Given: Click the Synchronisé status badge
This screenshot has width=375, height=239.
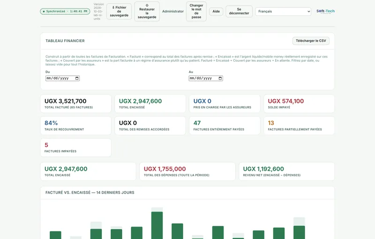Looking at the screenshot, I should 65,11.
